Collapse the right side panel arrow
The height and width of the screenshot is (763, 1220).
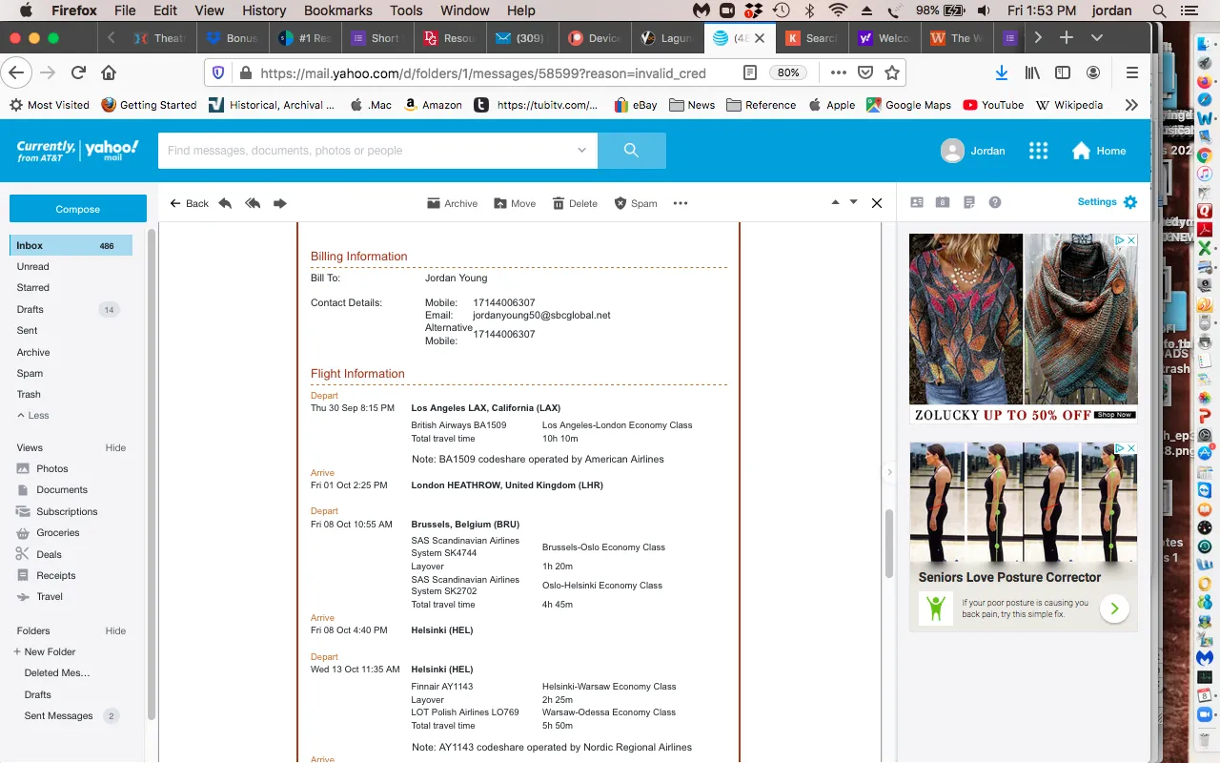tap(889, 472)
